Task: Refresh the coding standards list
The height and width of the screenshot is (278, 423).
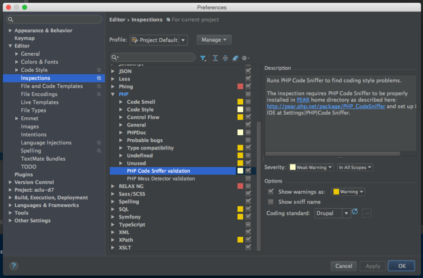Action: point(355,212)
